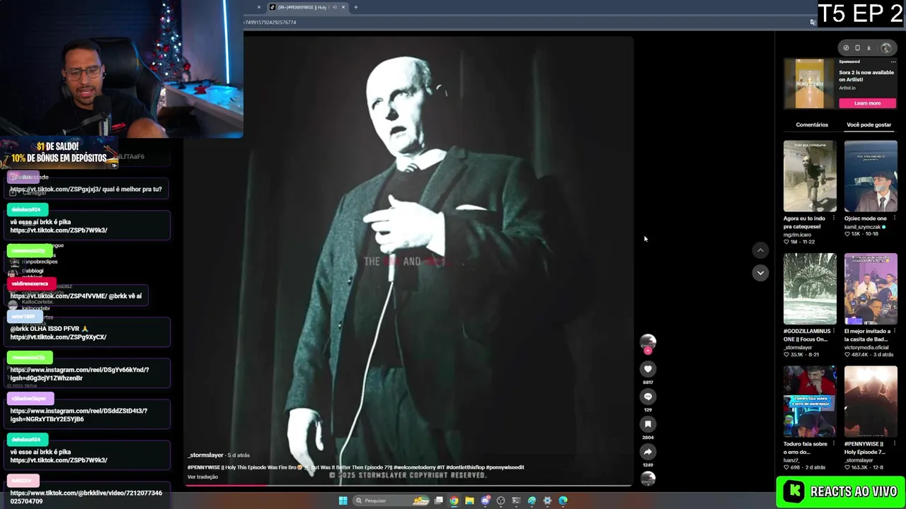
Task: Open the 'El mejor invitado' video thumbnail
Action: click(871, 289)
